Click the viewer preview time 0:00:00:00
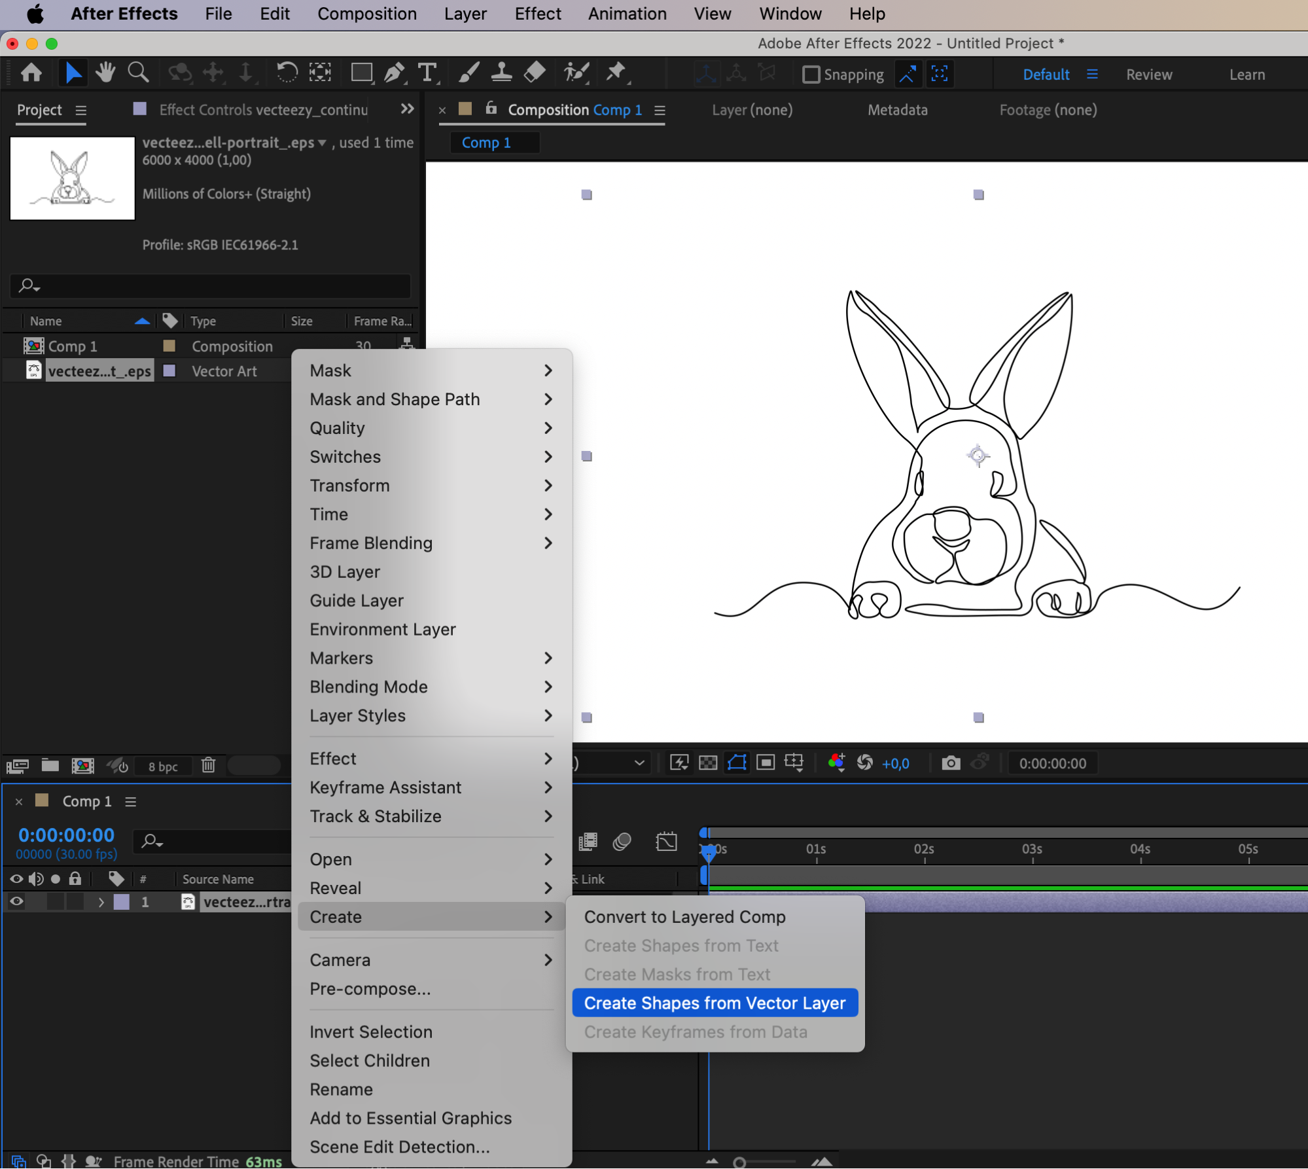Image resolution: width=1308 pixels, height=1169 pixels. 1052,763
